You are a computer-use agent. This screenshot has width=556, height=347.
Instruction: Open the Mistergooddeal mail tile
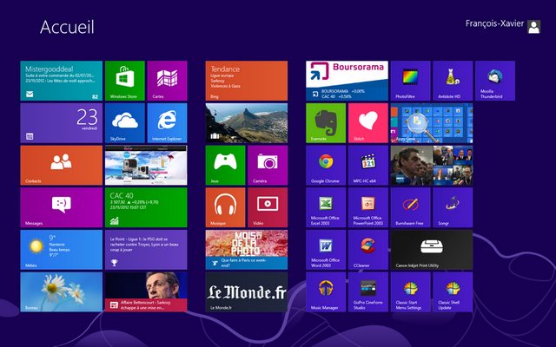(x=62, y=81)
